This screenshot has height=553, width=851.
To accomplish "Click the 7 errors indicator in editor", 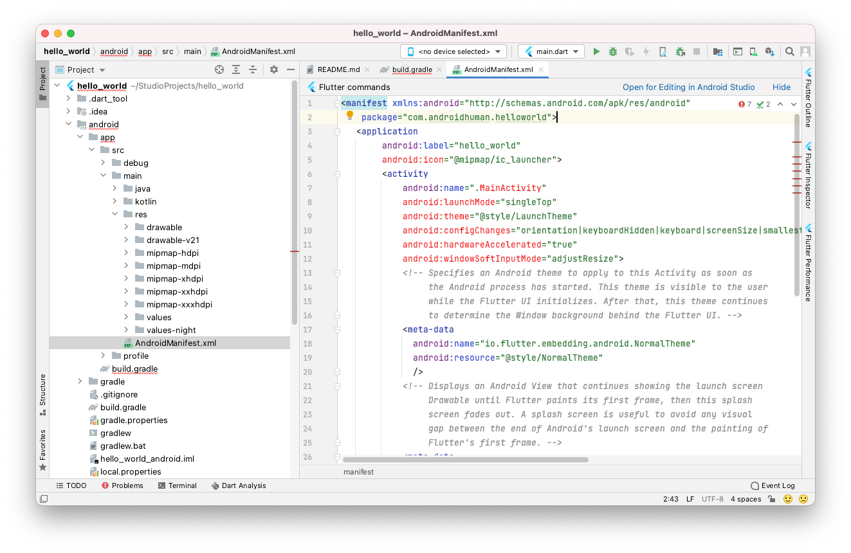I will coord(745,104).
